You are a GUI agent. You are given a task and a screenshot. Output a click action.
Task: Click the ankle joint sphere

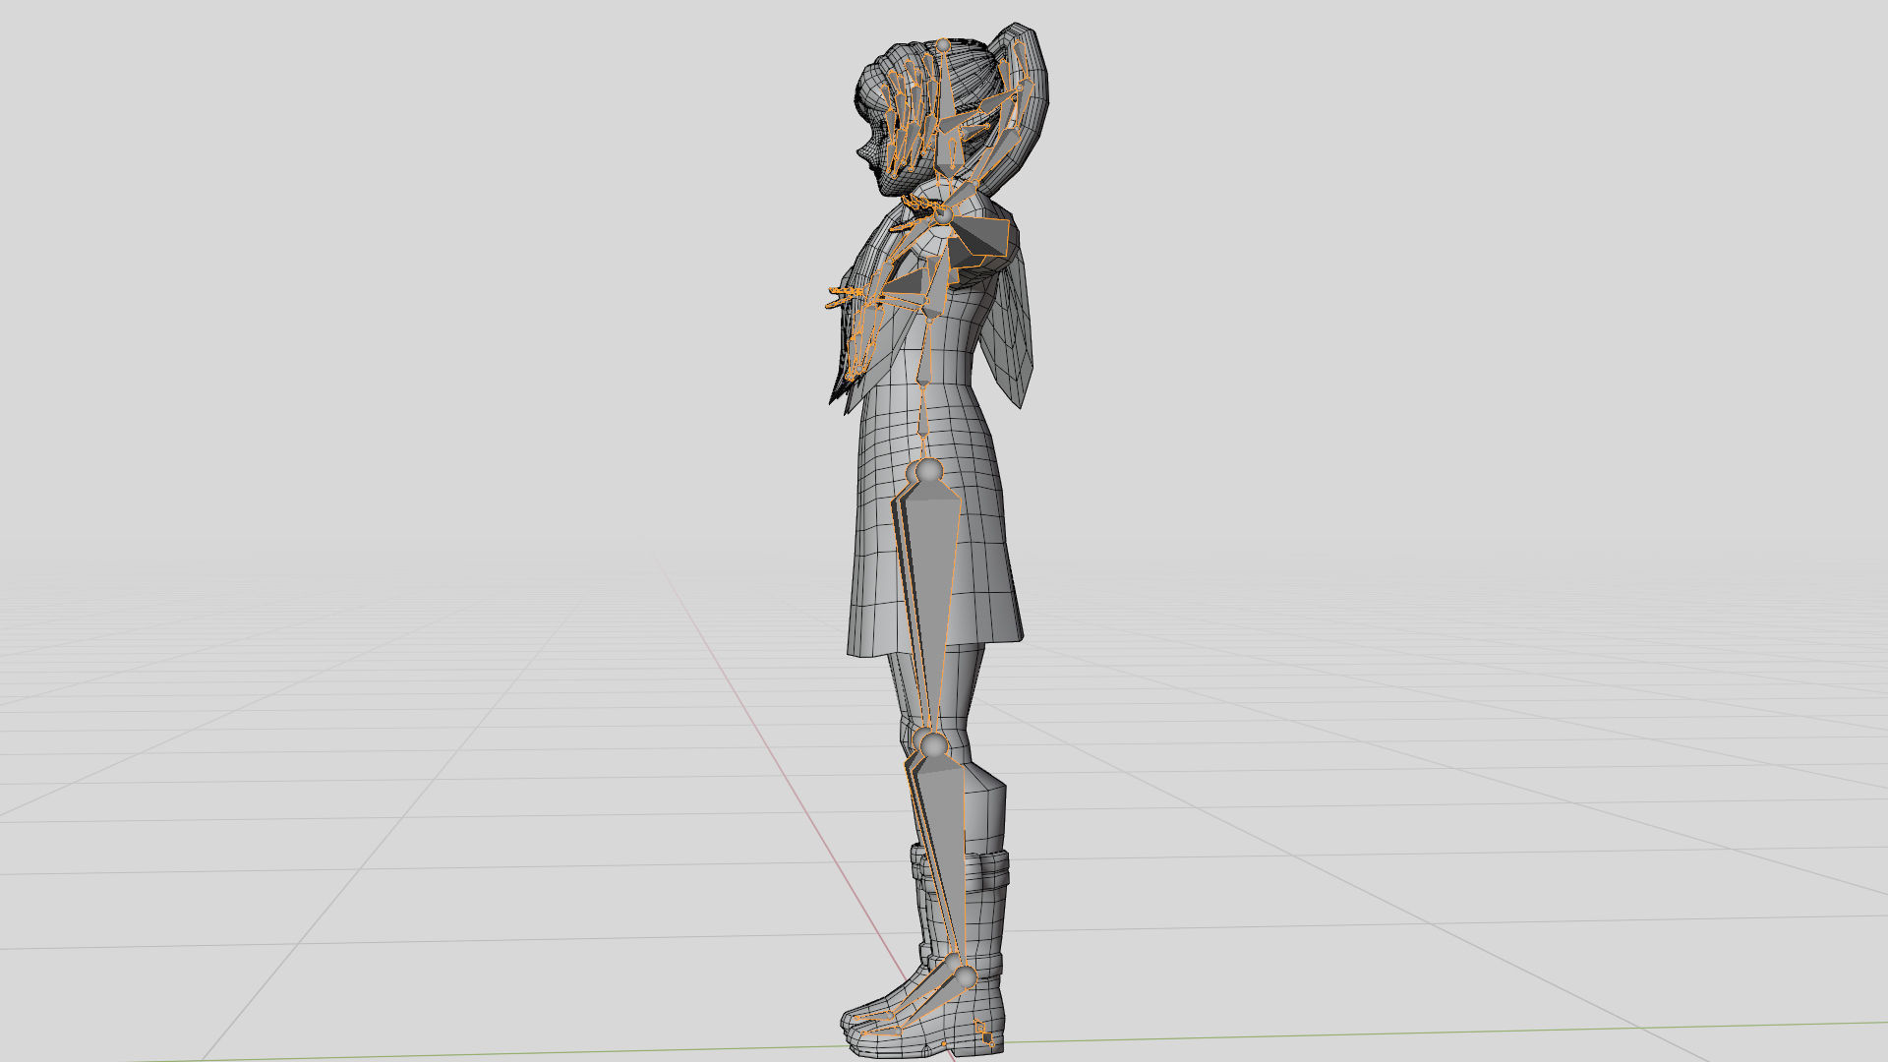(x=965, y=977)
